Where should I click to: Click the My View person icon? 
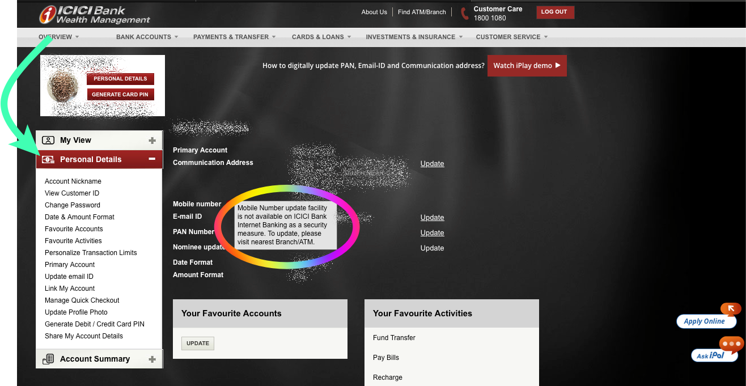click(48, 140)
